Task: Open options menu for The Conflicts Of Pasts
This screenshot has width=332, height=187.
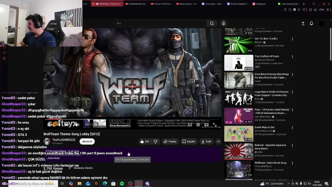Action: click(x=292, y=57)
